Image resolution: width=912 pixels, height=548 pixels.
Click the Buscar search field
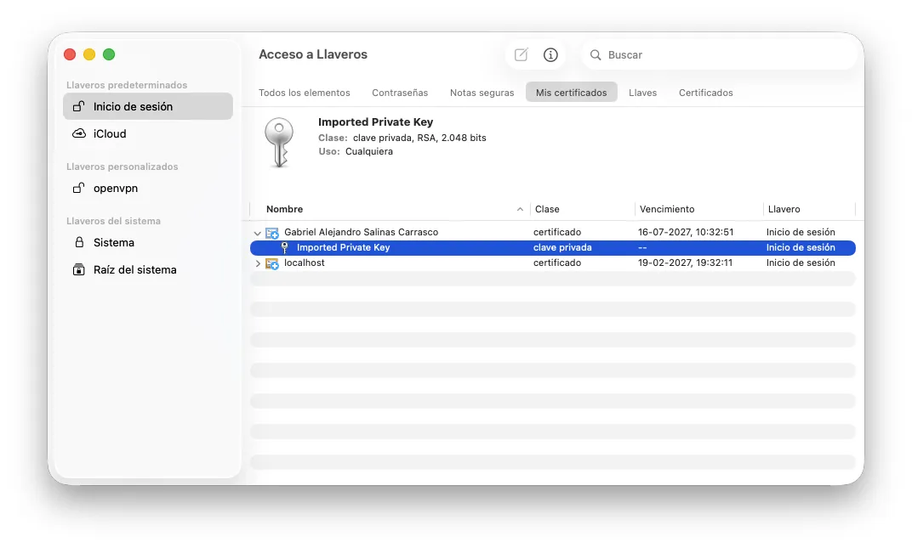719,54
